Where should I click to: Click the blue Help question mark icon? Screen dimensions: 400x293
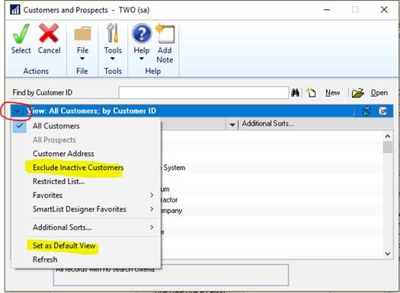pos(142,33)
